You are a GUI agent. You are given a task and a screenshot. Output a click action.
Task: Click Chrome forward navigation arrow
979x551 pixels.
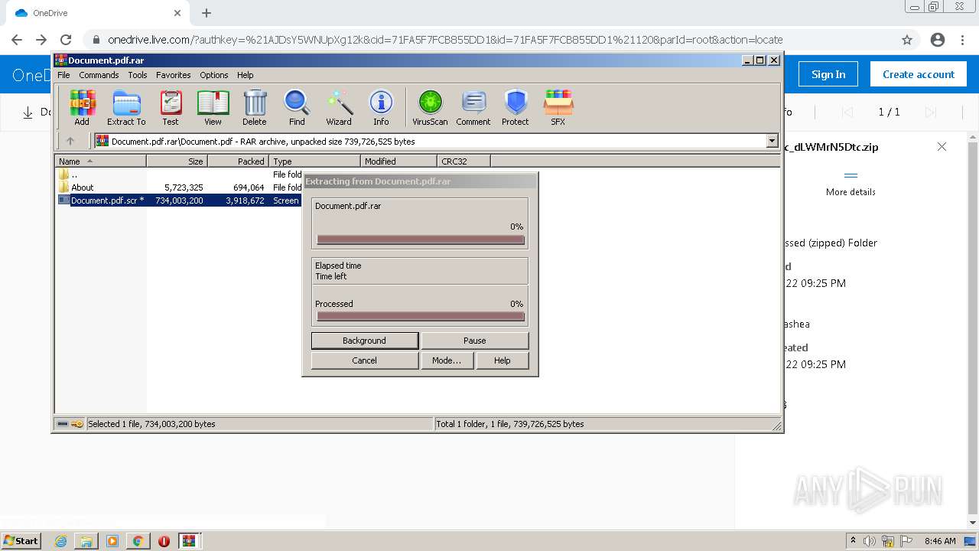[x=41, y=40]
